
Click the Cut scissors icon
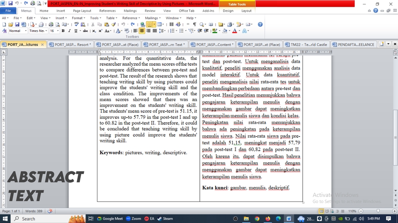(92, 24)
